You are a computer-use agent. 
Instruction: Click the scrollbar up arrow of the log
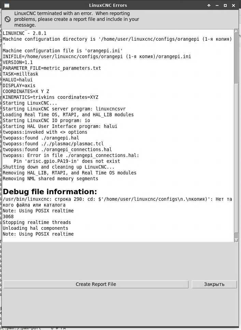point(236,31)
